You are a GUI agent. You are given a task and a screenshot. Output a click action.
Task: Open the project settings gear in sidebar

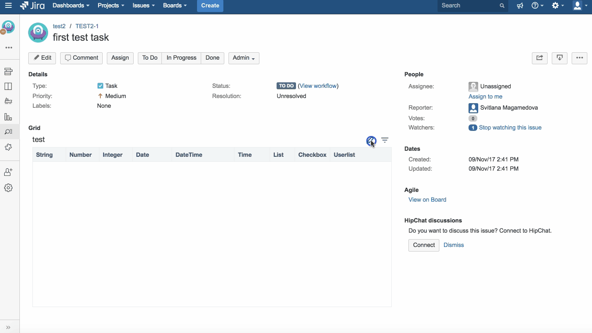tap(8, 188)
